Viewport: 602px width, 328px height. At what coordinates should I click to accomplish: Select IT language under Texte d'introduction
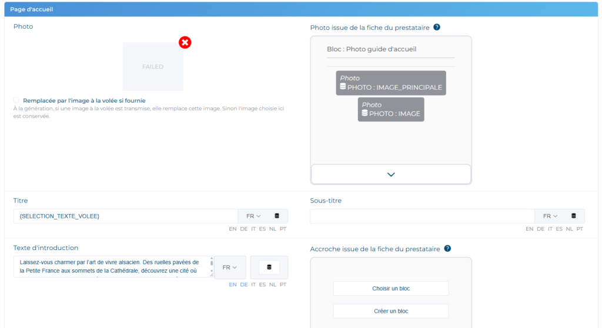[253, 285]
